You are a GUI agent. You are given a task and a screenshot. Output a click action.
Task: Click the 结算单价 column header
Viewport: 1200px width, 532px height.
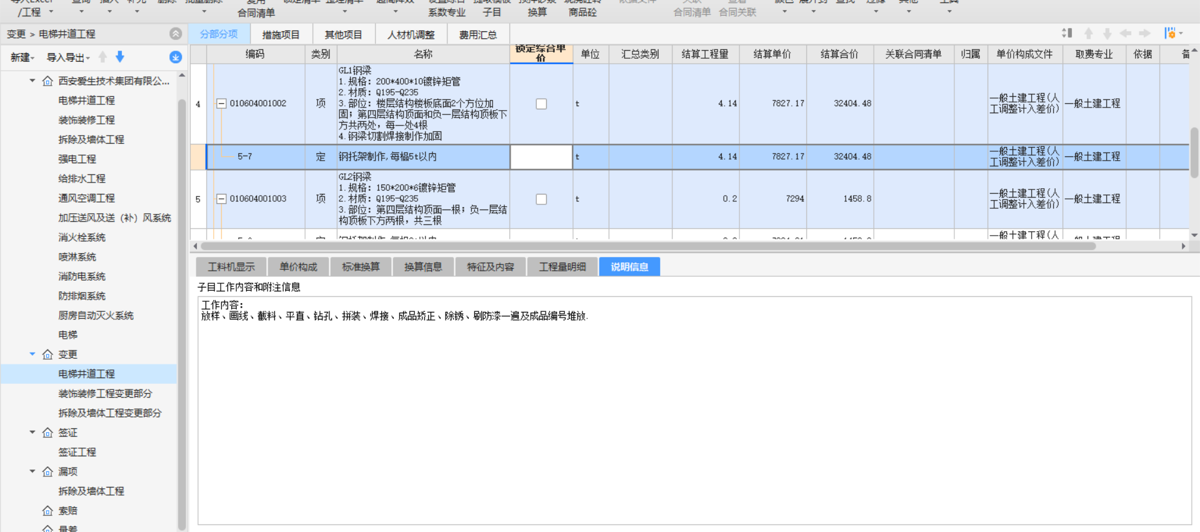coord(772,54)
